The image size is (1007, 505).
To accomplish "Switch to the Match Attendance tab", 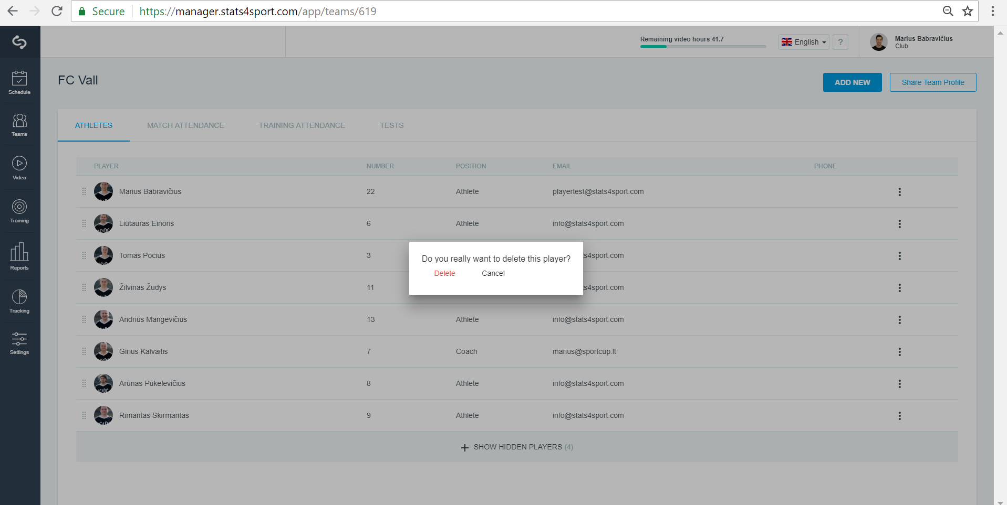I will (185, 125).
